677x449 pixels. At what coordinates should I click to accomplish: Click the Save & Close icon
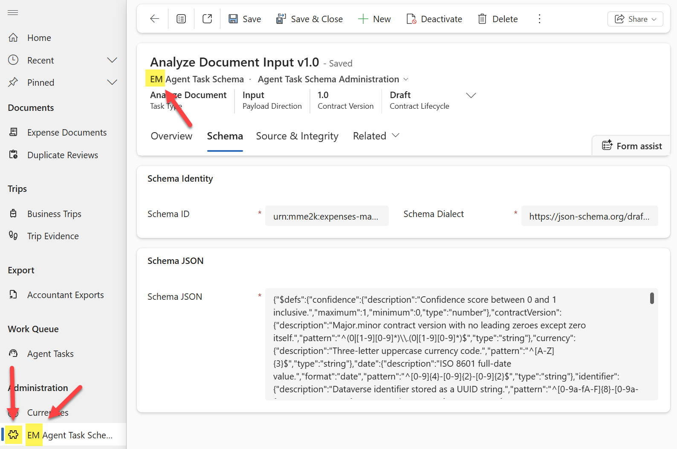[281, 19]
